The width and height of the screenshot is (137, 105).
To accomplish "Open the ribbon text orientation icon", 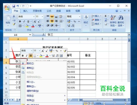I will [57, 26].
